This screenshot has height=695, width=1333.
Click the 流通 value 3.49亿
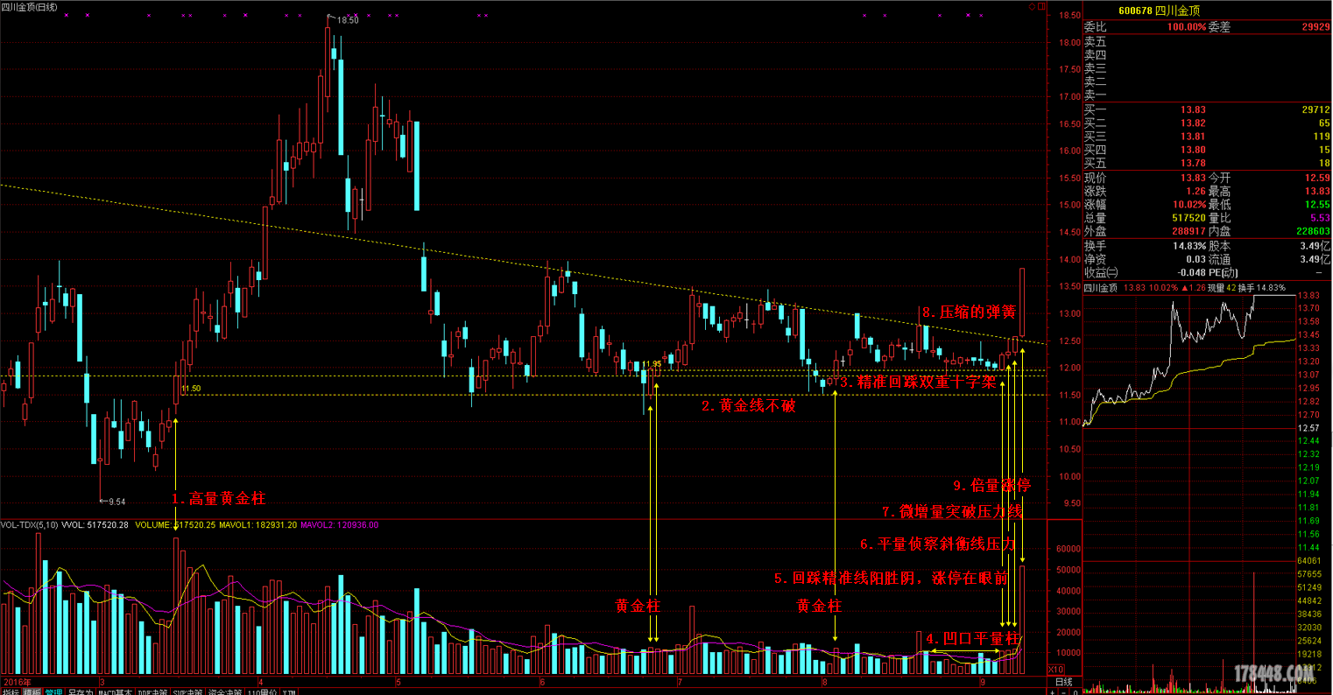pyautogui.click(x=1315, y=259)
